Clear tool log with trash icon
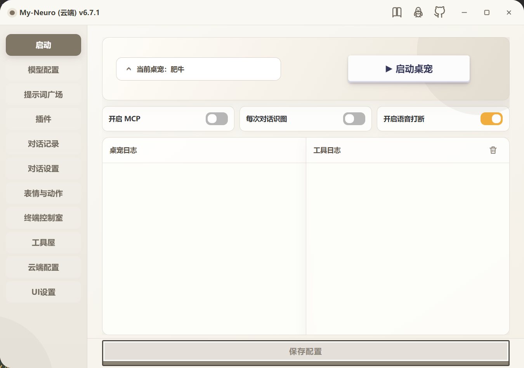524x368 pixels. pos(493,150)
